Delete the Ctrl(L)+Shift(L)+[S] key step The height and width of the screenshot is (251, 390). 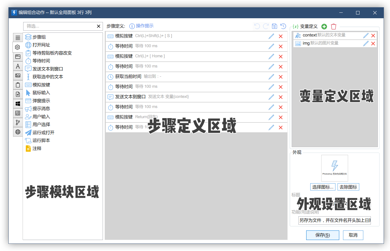[x=281, y=36]
